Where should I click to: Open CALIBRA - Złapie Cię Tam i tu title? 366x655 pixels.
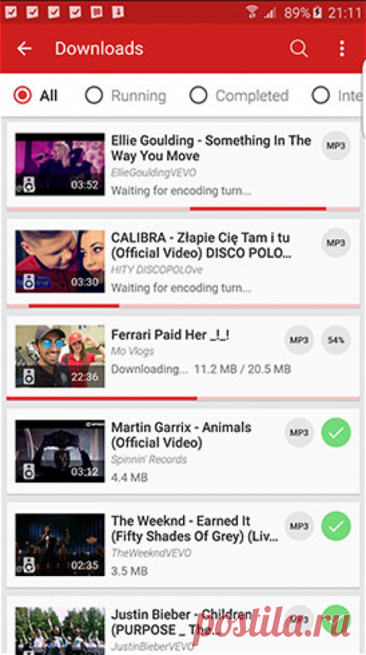tap(201, 245)
